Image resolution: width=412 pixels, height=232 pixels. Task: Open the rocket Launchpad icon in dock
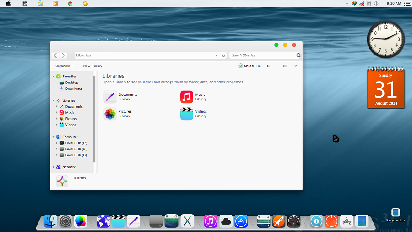(x=279, y=221)
